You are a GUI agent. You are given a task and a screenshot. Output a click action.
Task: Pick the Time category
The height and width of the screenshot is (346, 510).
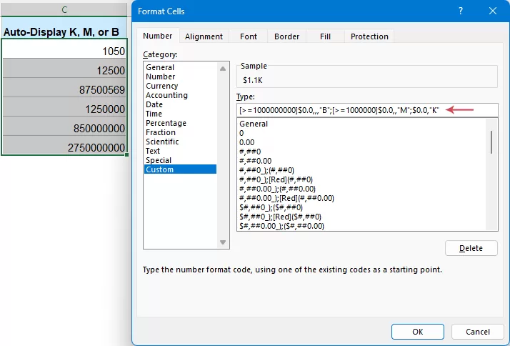[x=180, y=114]
